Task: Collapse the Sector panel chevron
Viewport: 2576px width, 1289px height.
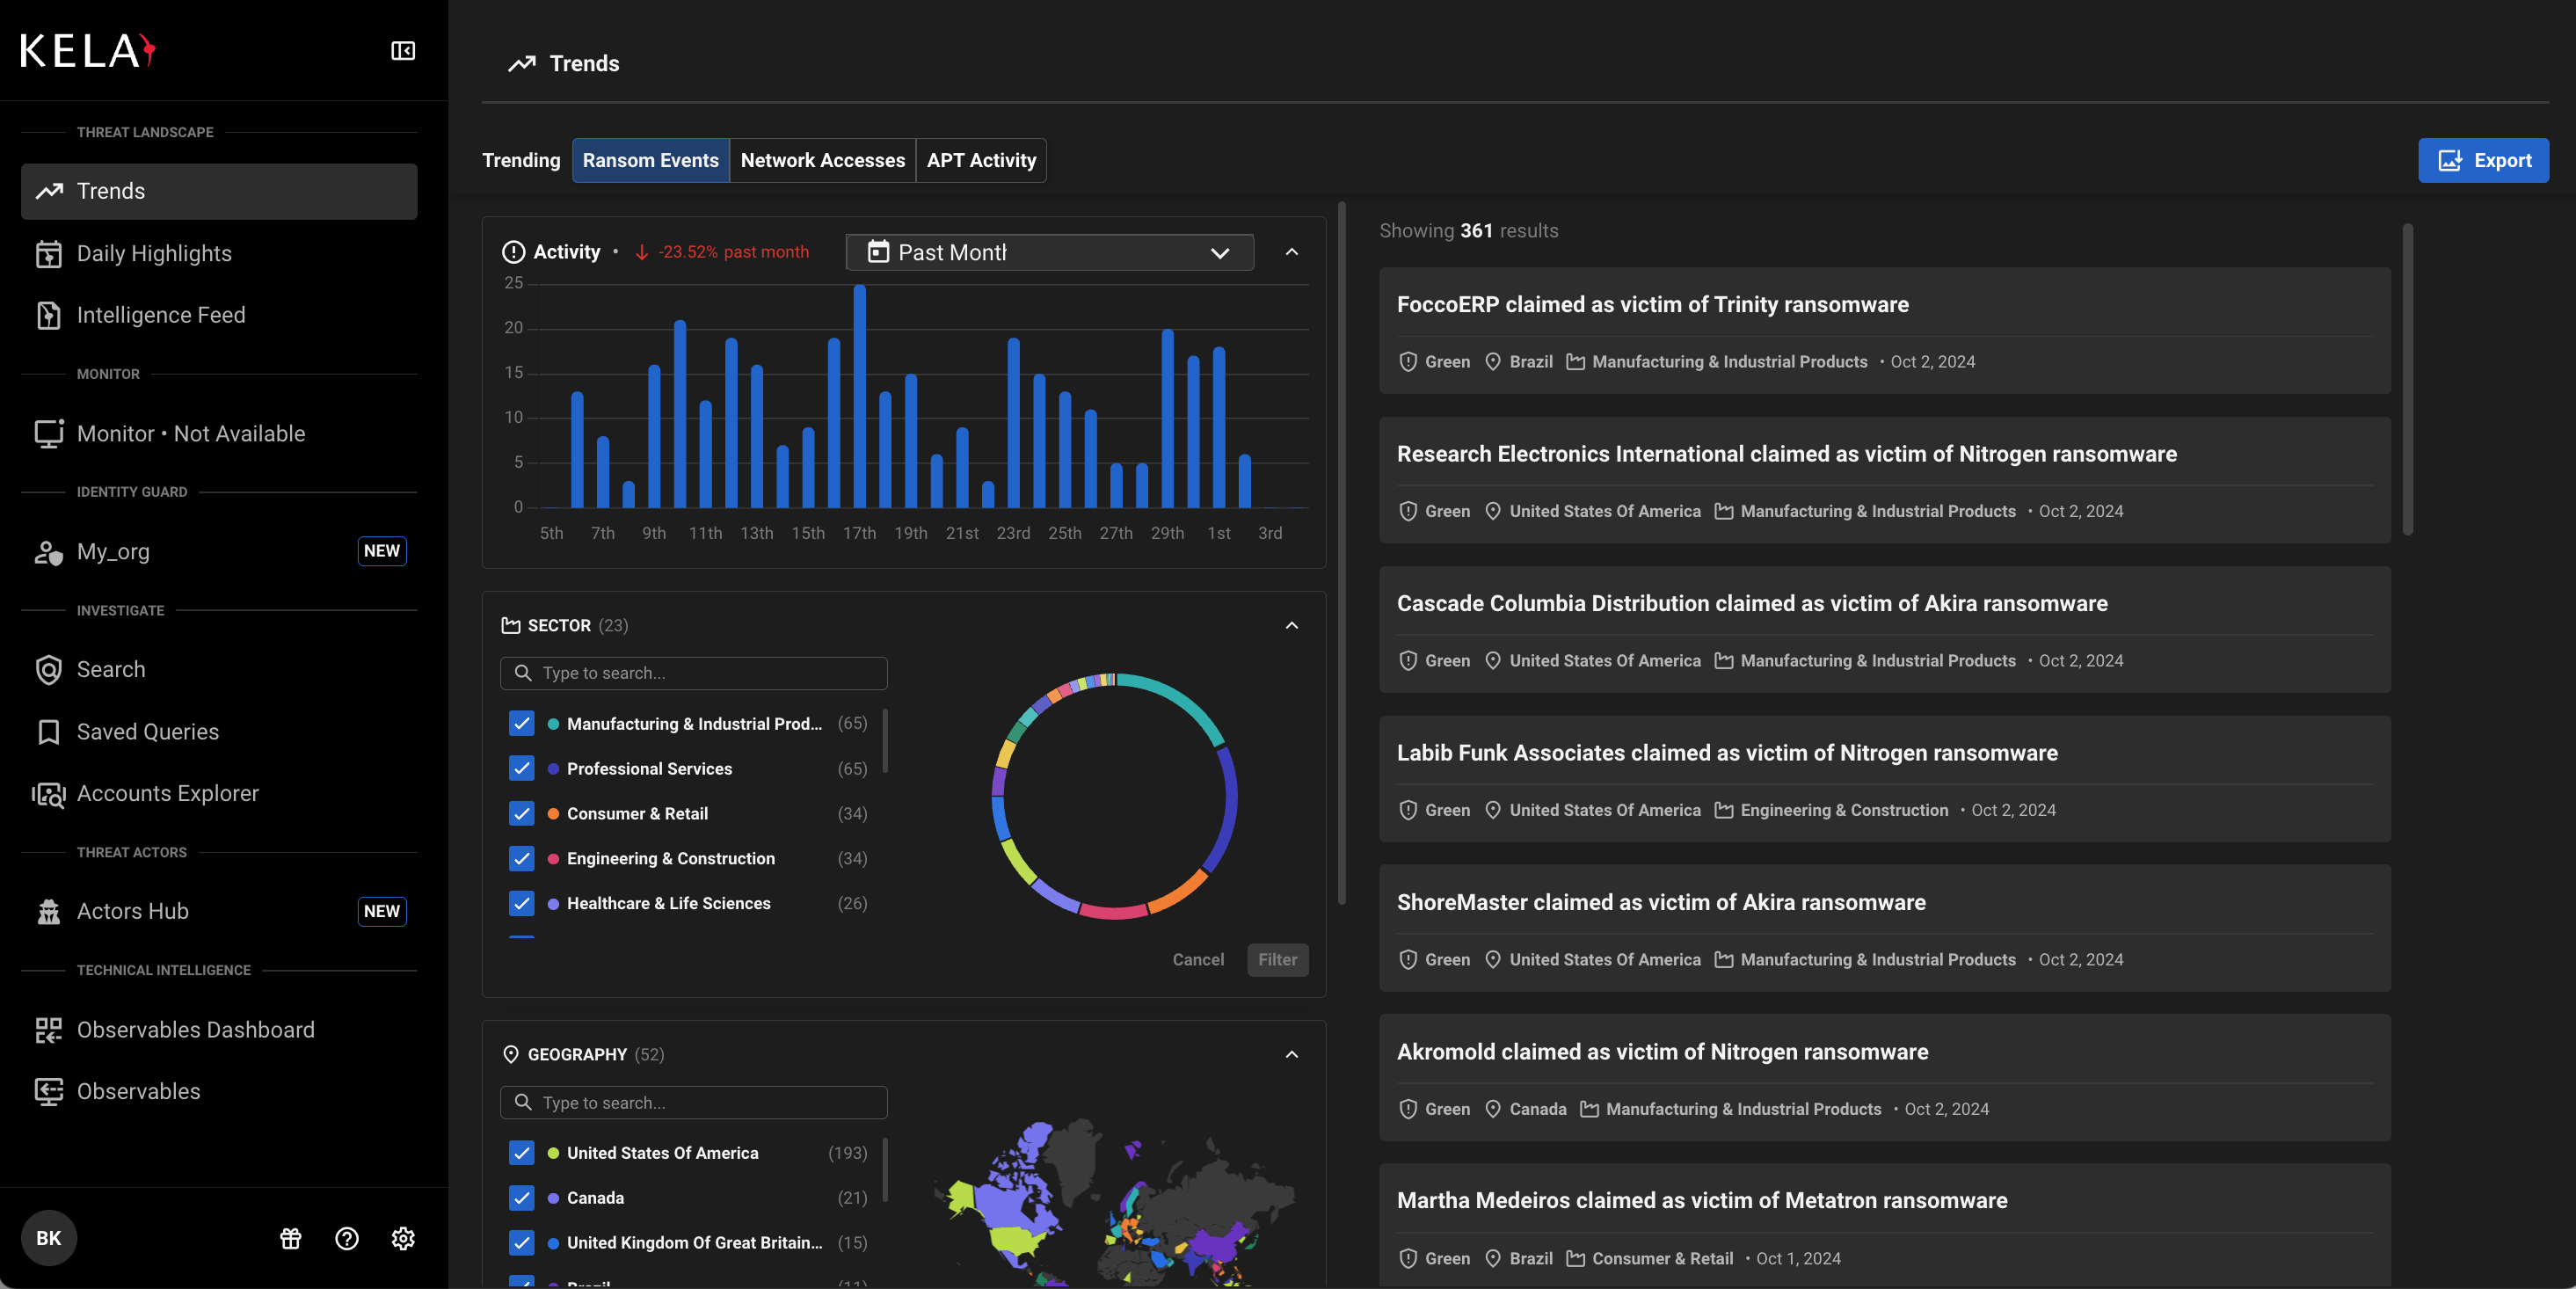Action: (1291, 625)
